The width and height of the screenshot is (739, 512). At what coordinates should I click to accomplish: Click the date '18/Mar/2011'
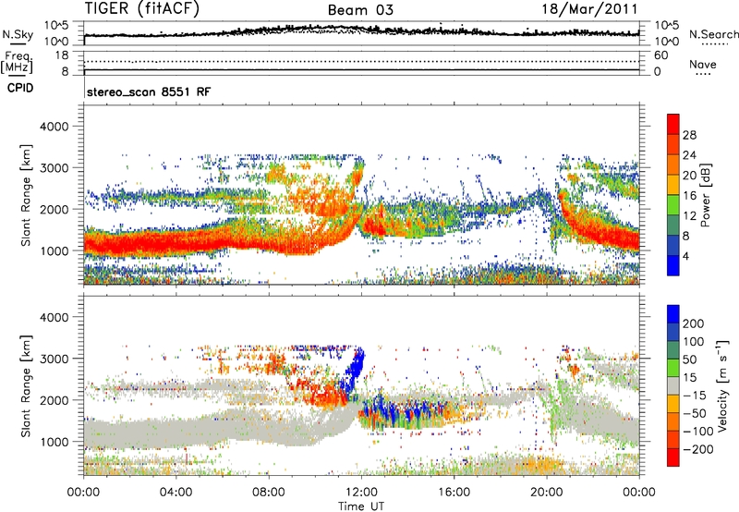[589, 8]
